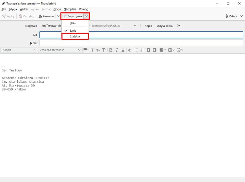Outdent the text
The image size is (245, 182).
[x=148, y=50]
